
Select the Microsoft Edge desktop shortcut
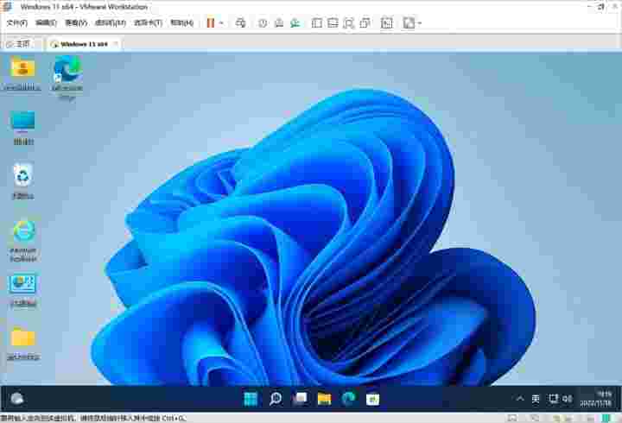coord(67,76)
